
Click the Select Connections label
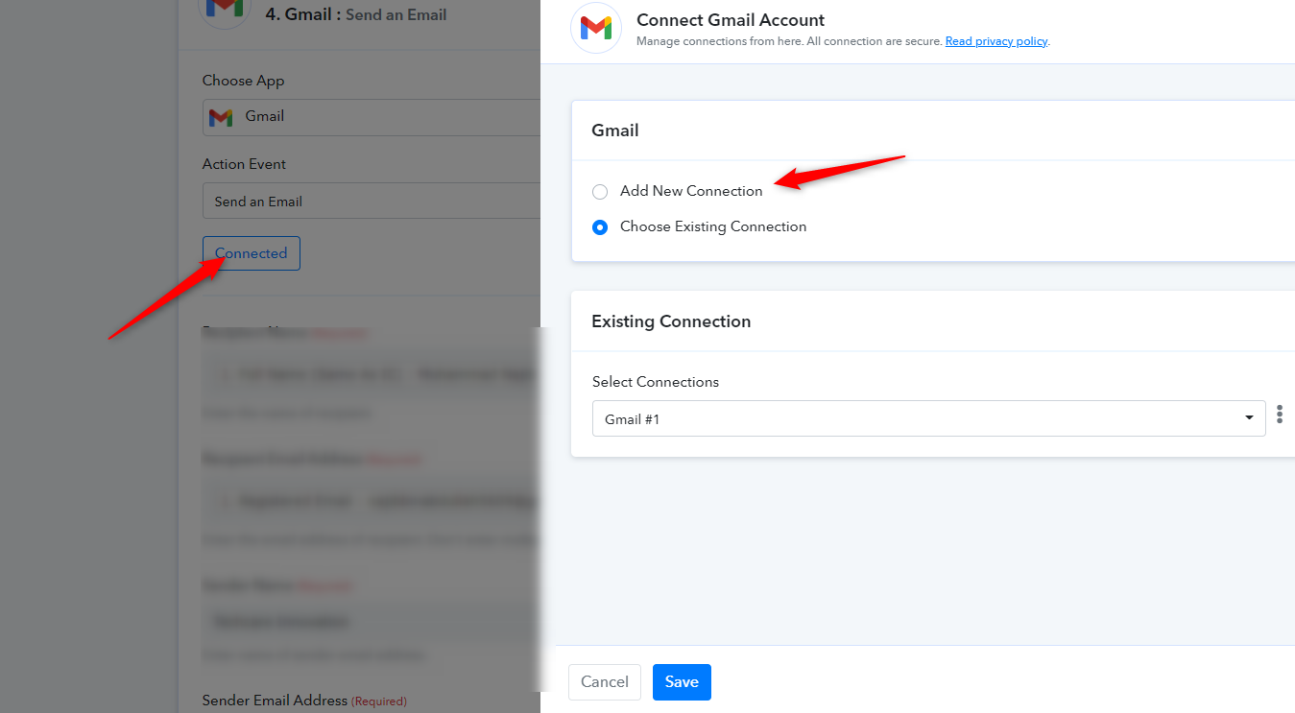[x=656, y=382]
